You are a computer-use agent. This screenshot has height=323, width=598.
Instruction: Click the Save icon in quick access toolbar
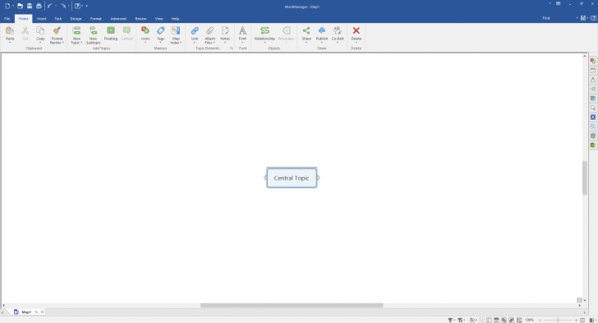tap(30, 6)
